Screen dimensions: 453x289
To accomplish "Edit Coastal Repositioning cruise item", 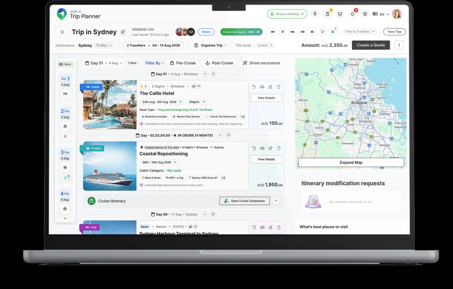I will [x=270, y=148].
